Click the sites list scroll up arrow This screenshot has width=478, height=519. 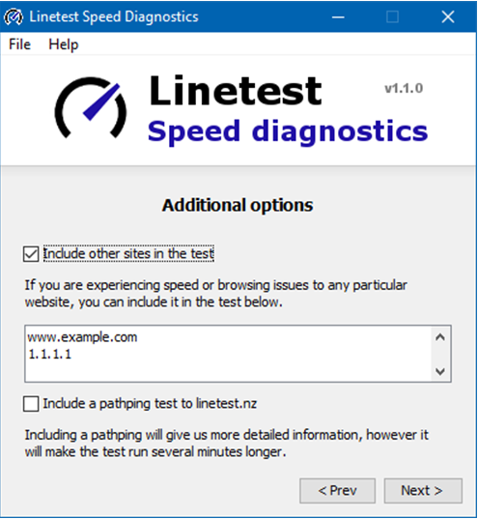(440, 337)
